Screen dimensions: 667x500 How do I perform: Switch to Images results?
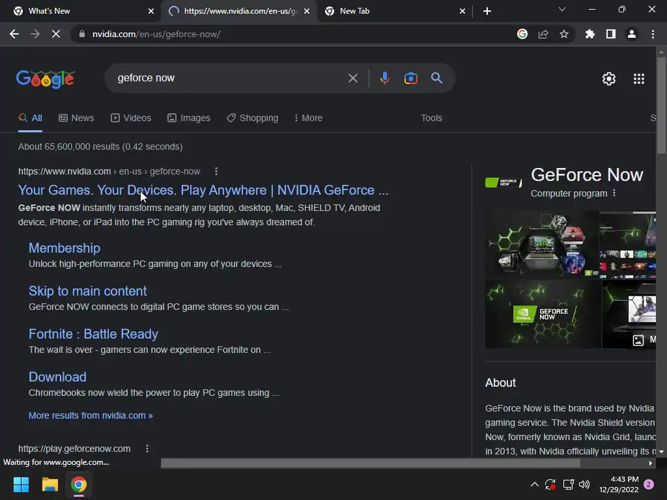pos(188,118)
